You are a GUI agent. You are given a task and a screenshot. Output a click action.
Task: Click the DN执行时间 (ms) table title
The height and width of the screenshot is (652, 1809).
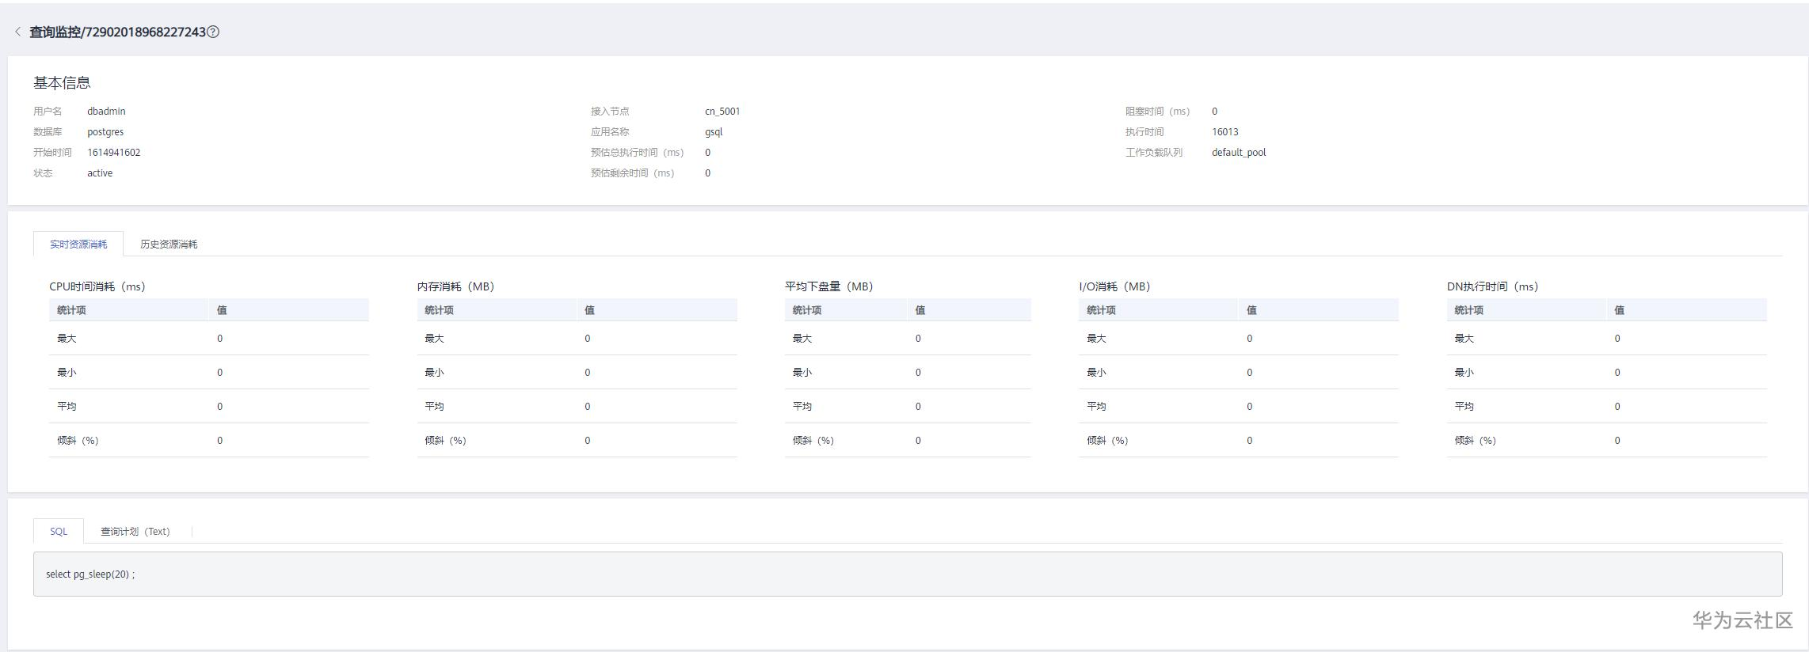pos(1492,286)
